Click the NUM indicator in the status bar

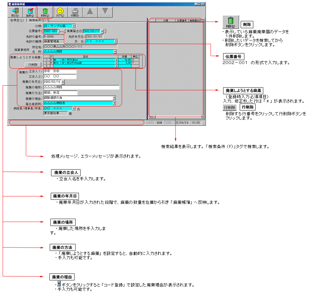[x=159, y=123]
